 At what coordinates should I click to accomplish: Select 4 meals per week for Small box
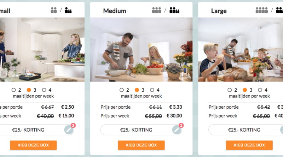point(44,90)
